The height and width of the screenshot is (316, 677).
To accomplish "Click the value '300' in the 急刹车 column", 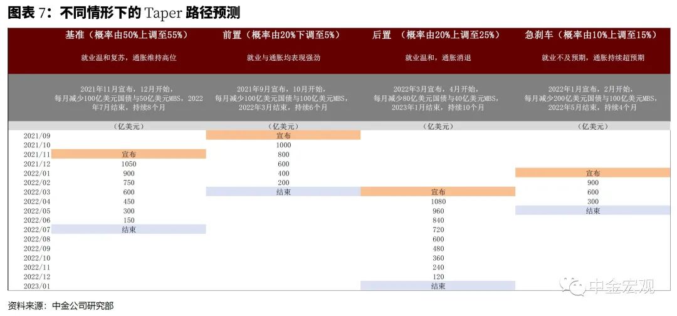I will tap(593, 202).
